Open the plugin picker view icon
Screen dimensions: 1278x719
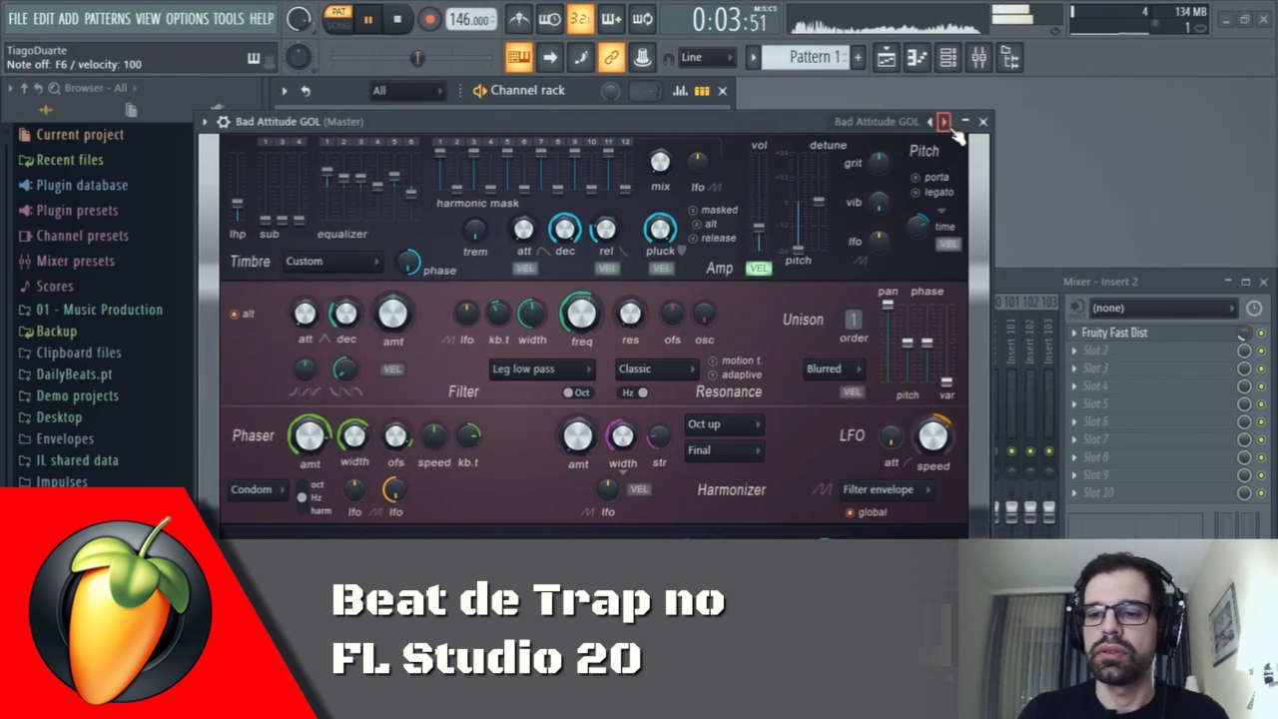coord(1010,58)
